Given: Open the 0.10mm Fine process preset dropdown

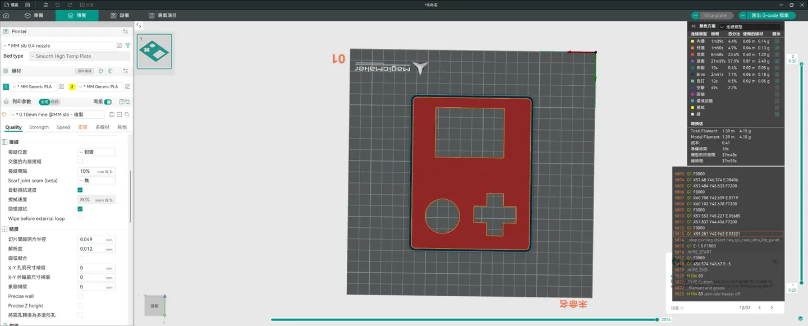Looking at the screenshot, I should 57,114.
